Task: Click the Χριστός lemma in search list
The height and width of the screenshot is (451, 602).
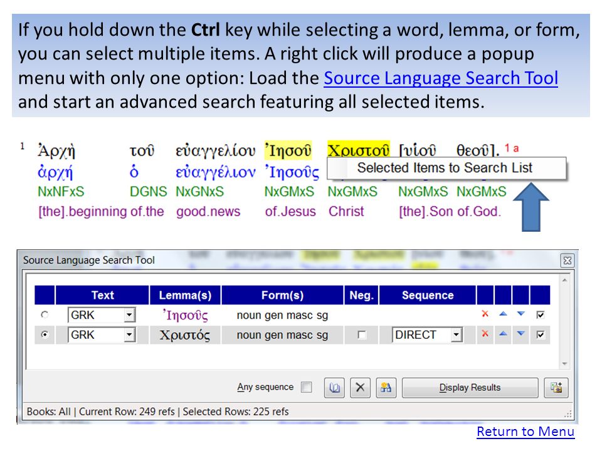Action: point(184,335)
